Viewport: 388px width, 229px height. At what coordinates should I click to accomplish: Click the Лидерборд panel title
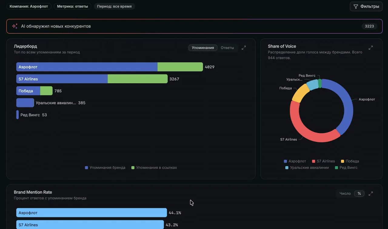coord(25,46)
